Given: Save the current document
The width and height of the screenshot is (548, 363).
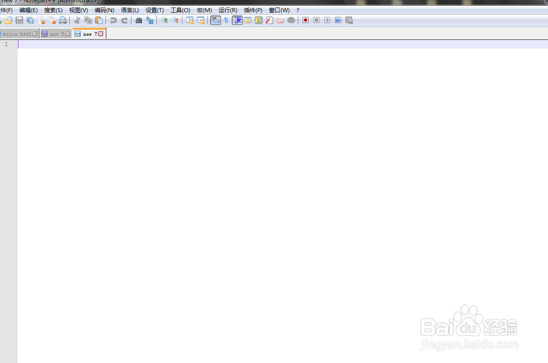Looking at the screenshot, I should point(19,20).
